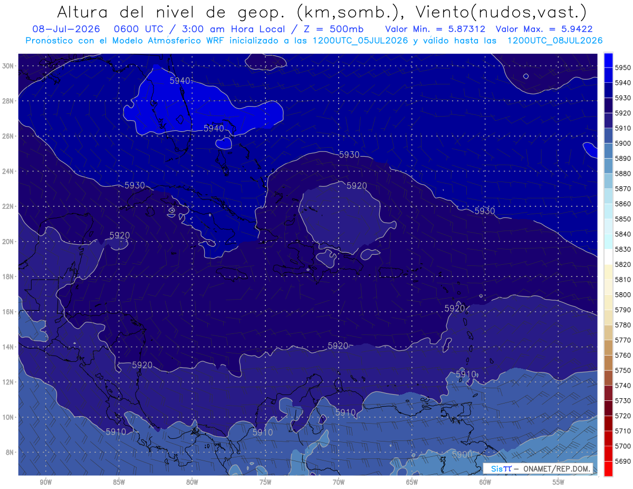
Task: Click the 5910 contour label near the Windward Islands
Action: tap(466, 374)
